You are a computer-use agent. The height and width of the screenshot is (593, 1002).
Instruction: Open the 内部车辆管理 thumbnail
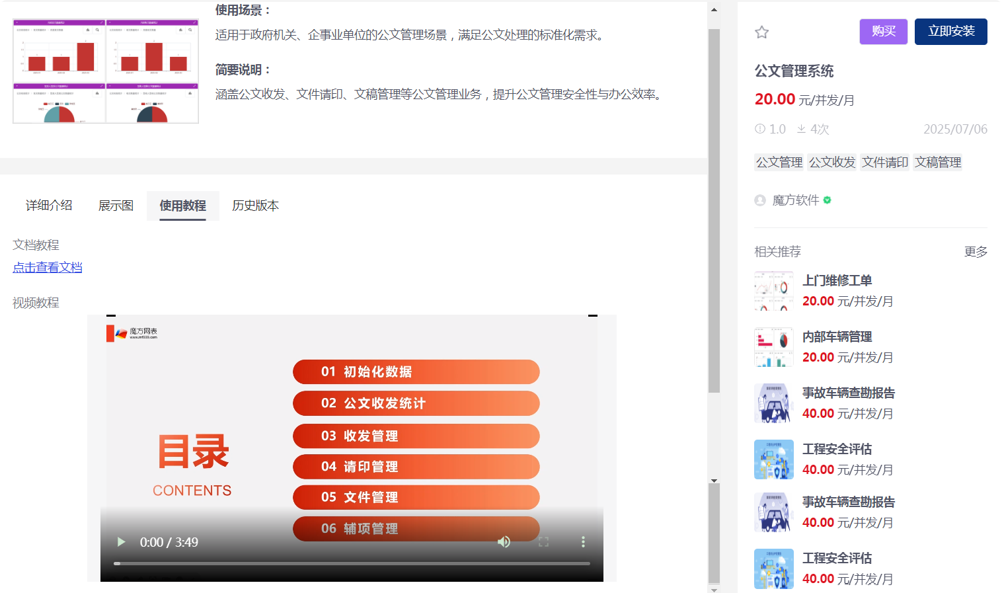(x=774, y=347)
